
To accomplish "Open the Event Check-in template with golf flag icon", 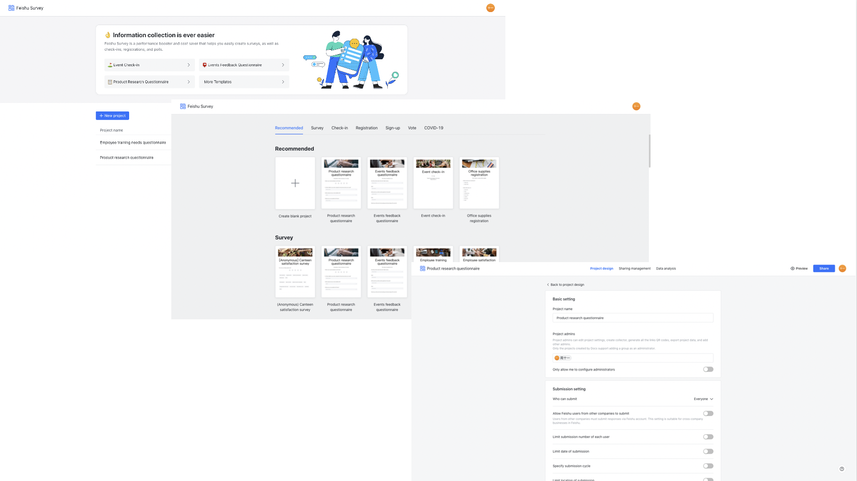I will (x=110, y=65).
